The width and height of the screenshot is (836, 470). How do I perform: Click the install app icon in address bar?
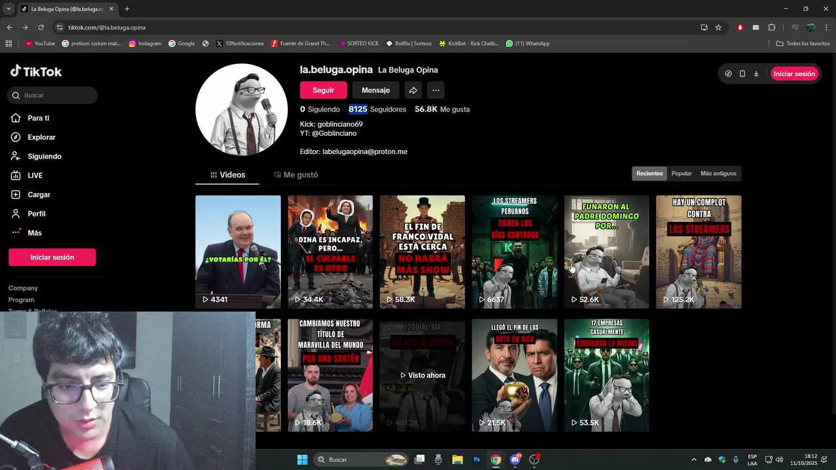704,27
